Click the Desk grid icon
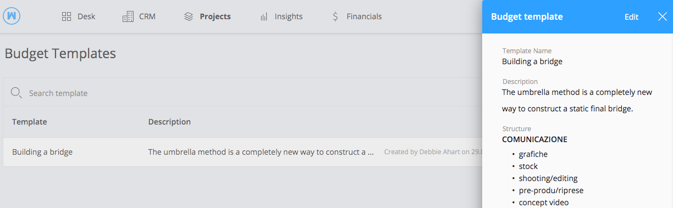Image resolution: width=673 pixels, height=208 pixels. [67, 16]
